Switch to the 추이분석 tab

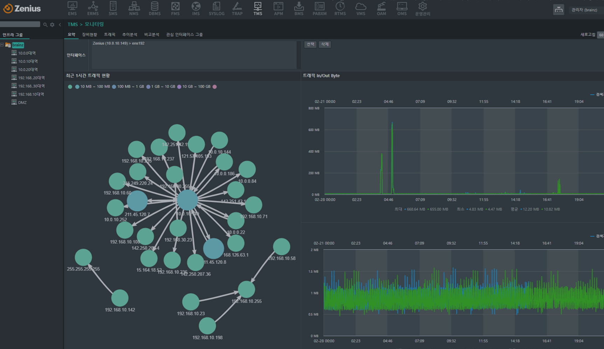(x=130, y=35)
